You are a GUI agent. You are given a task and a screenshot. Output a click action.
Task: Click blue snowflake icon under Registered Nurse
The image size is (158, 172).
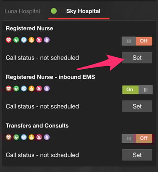click(24, 40)
